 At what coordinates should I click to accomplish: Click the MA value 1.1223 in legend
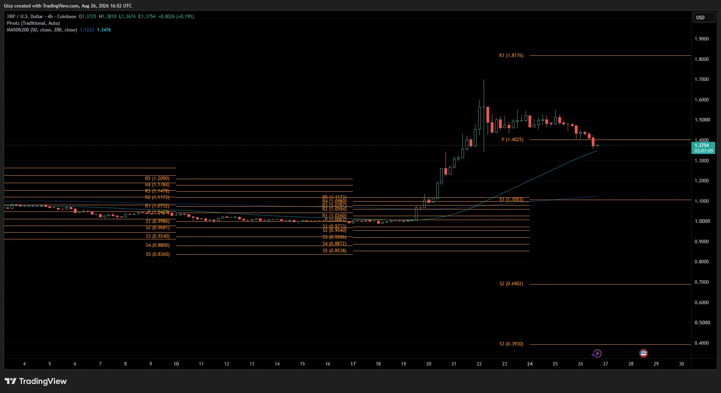(87, 30)
